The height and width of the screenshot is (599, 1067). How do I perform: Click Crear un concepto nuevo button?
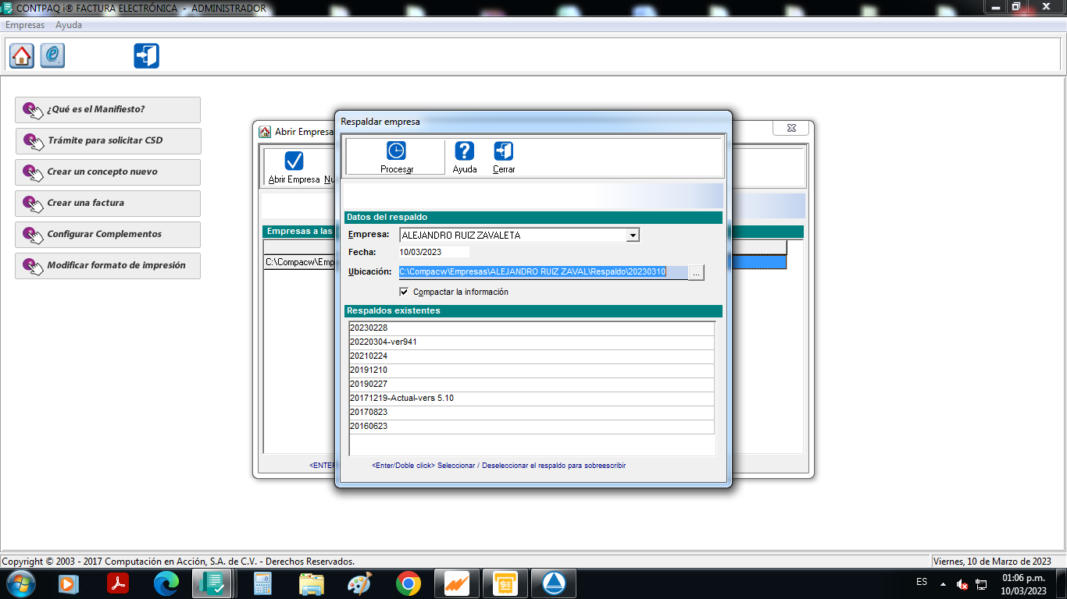coord(108,172)
